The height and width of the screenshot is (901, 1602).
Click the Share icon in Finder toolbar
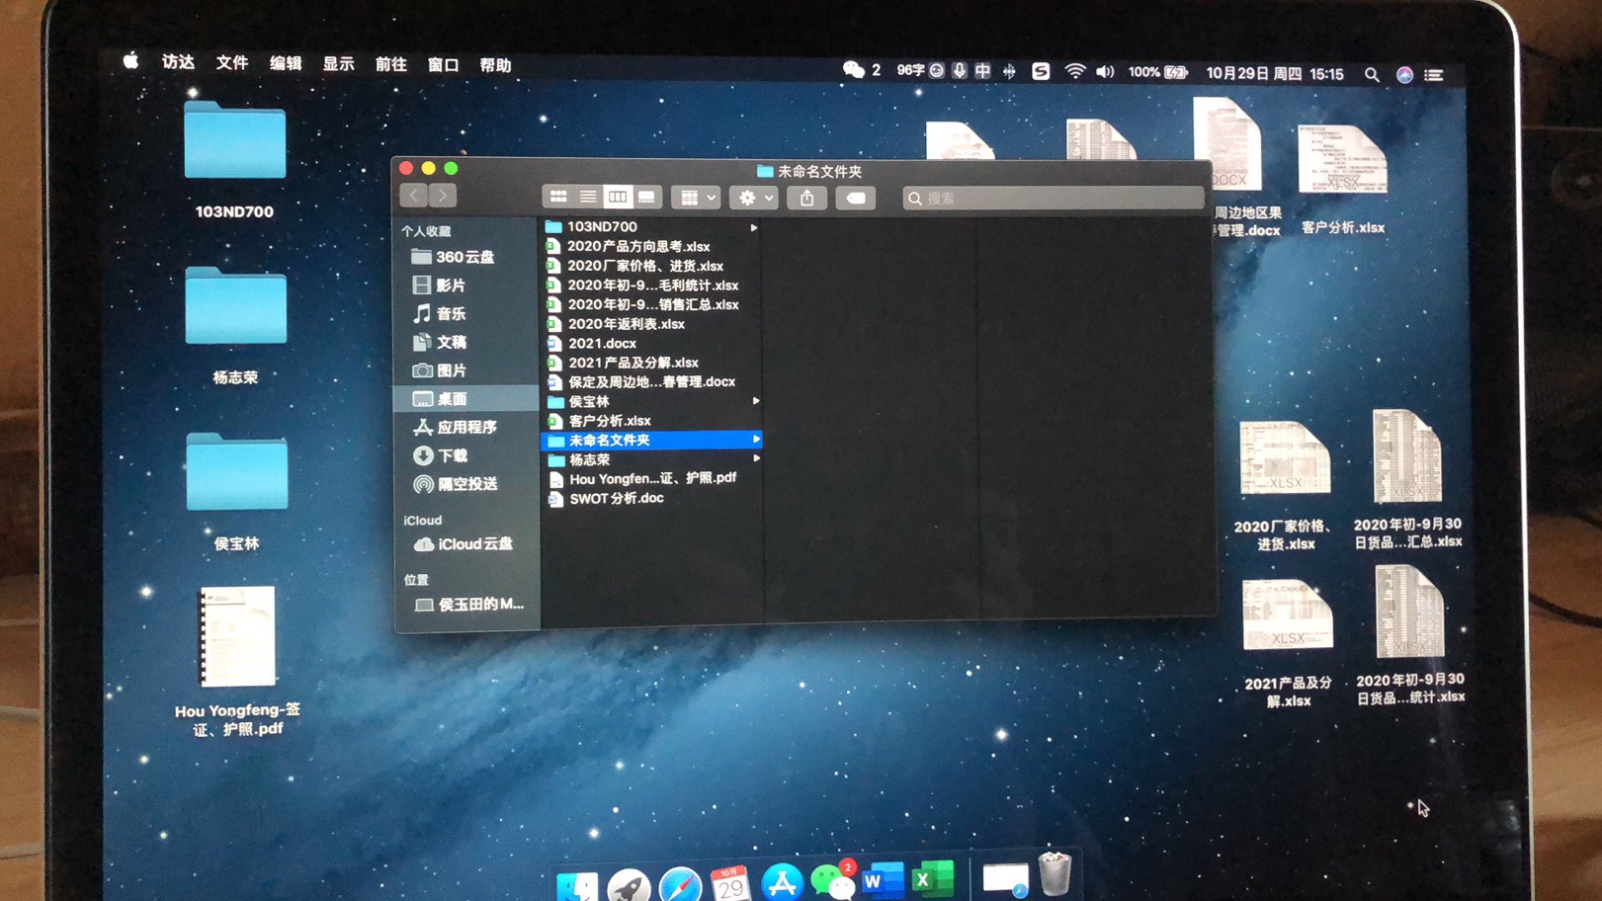(807, 198)
